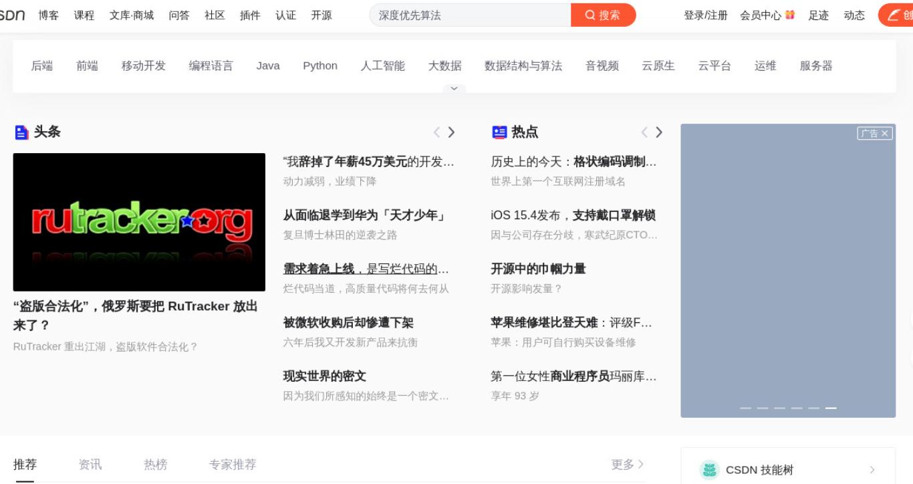Viewport: 913px width, 484px height.
Task: Select the 运维 category
Action: coord(765,66)
